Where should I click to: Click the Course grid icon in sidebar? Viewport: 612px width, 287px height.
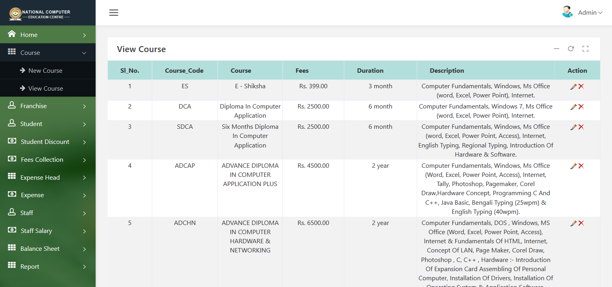(x=12, y=52)
